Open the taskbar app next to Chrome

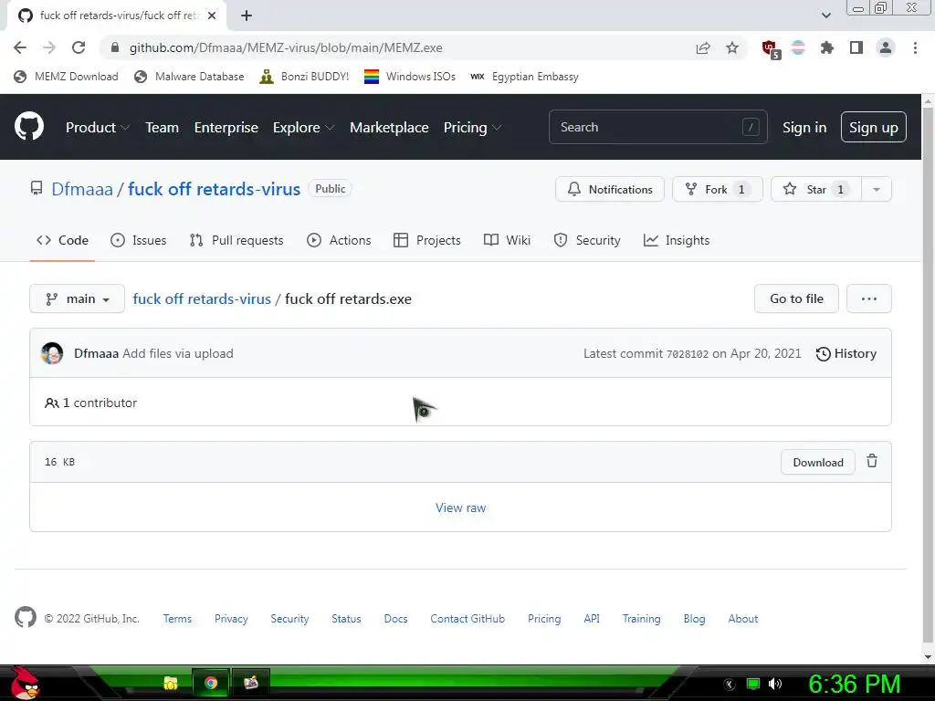tap(250, 682)
